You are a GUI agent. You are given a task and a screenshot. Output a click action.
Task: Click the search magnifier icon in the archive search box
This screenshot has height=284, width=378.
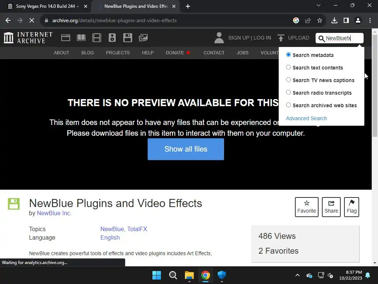[x=322, y=38]
